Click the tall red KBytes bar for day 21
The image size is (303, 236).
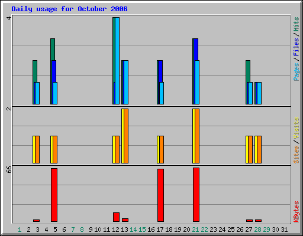196,195
